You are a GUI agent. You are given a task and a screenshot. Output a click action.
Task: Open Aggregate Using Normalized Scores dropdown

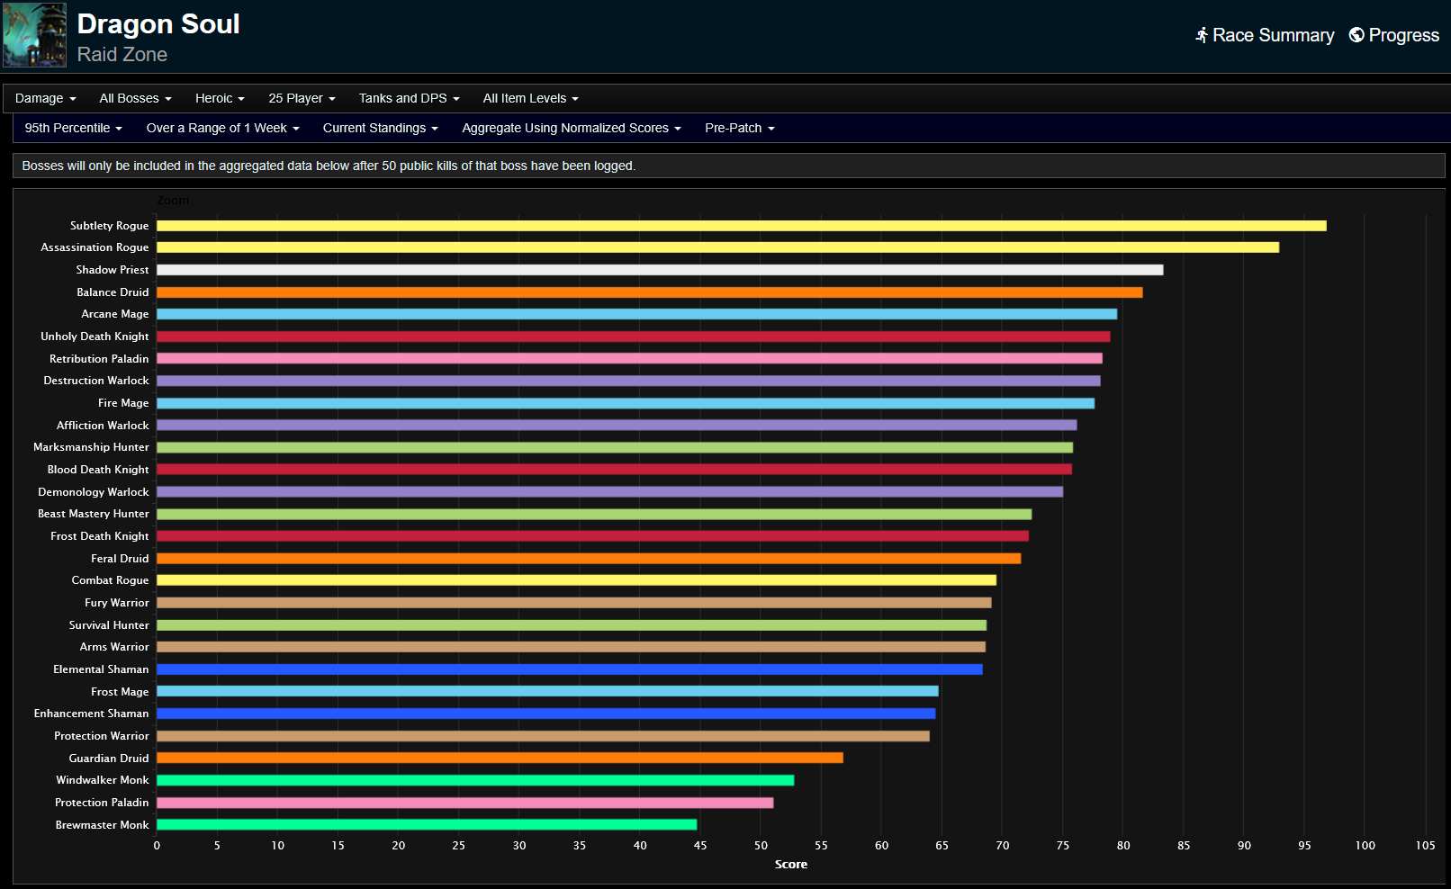click(571, 128)
